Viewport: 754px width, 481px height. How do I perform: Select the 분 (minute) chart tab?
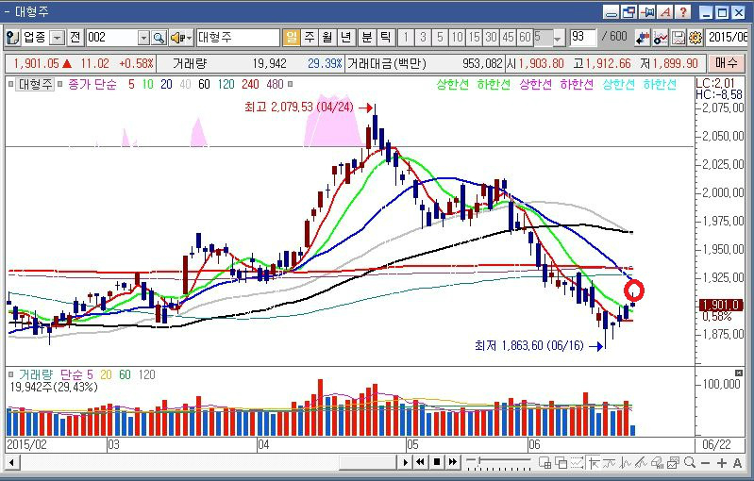(x=367, y=38)
